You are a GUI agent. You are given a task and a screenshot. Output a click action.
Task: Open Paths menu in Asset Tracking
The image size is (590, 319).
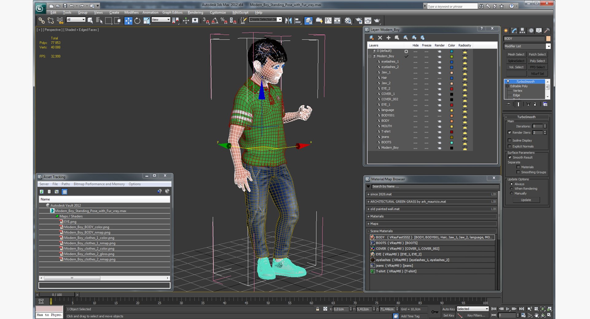(x=65, y=184)
